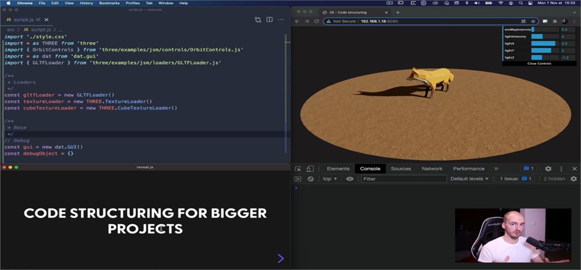Clear the console with the ban icon

click(x=310, y=179)
